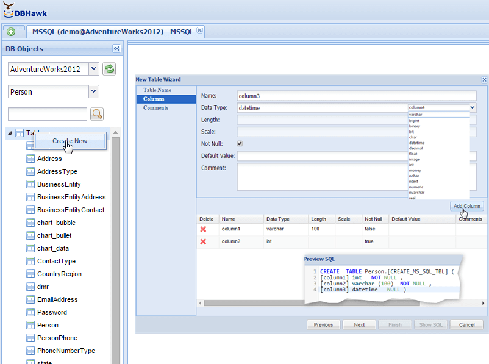Open a new connection tab with the green plus

pos(12,31)
